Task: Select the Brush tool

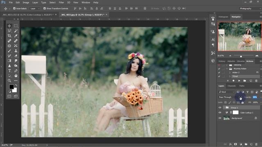Action: [x=9, y=51]
